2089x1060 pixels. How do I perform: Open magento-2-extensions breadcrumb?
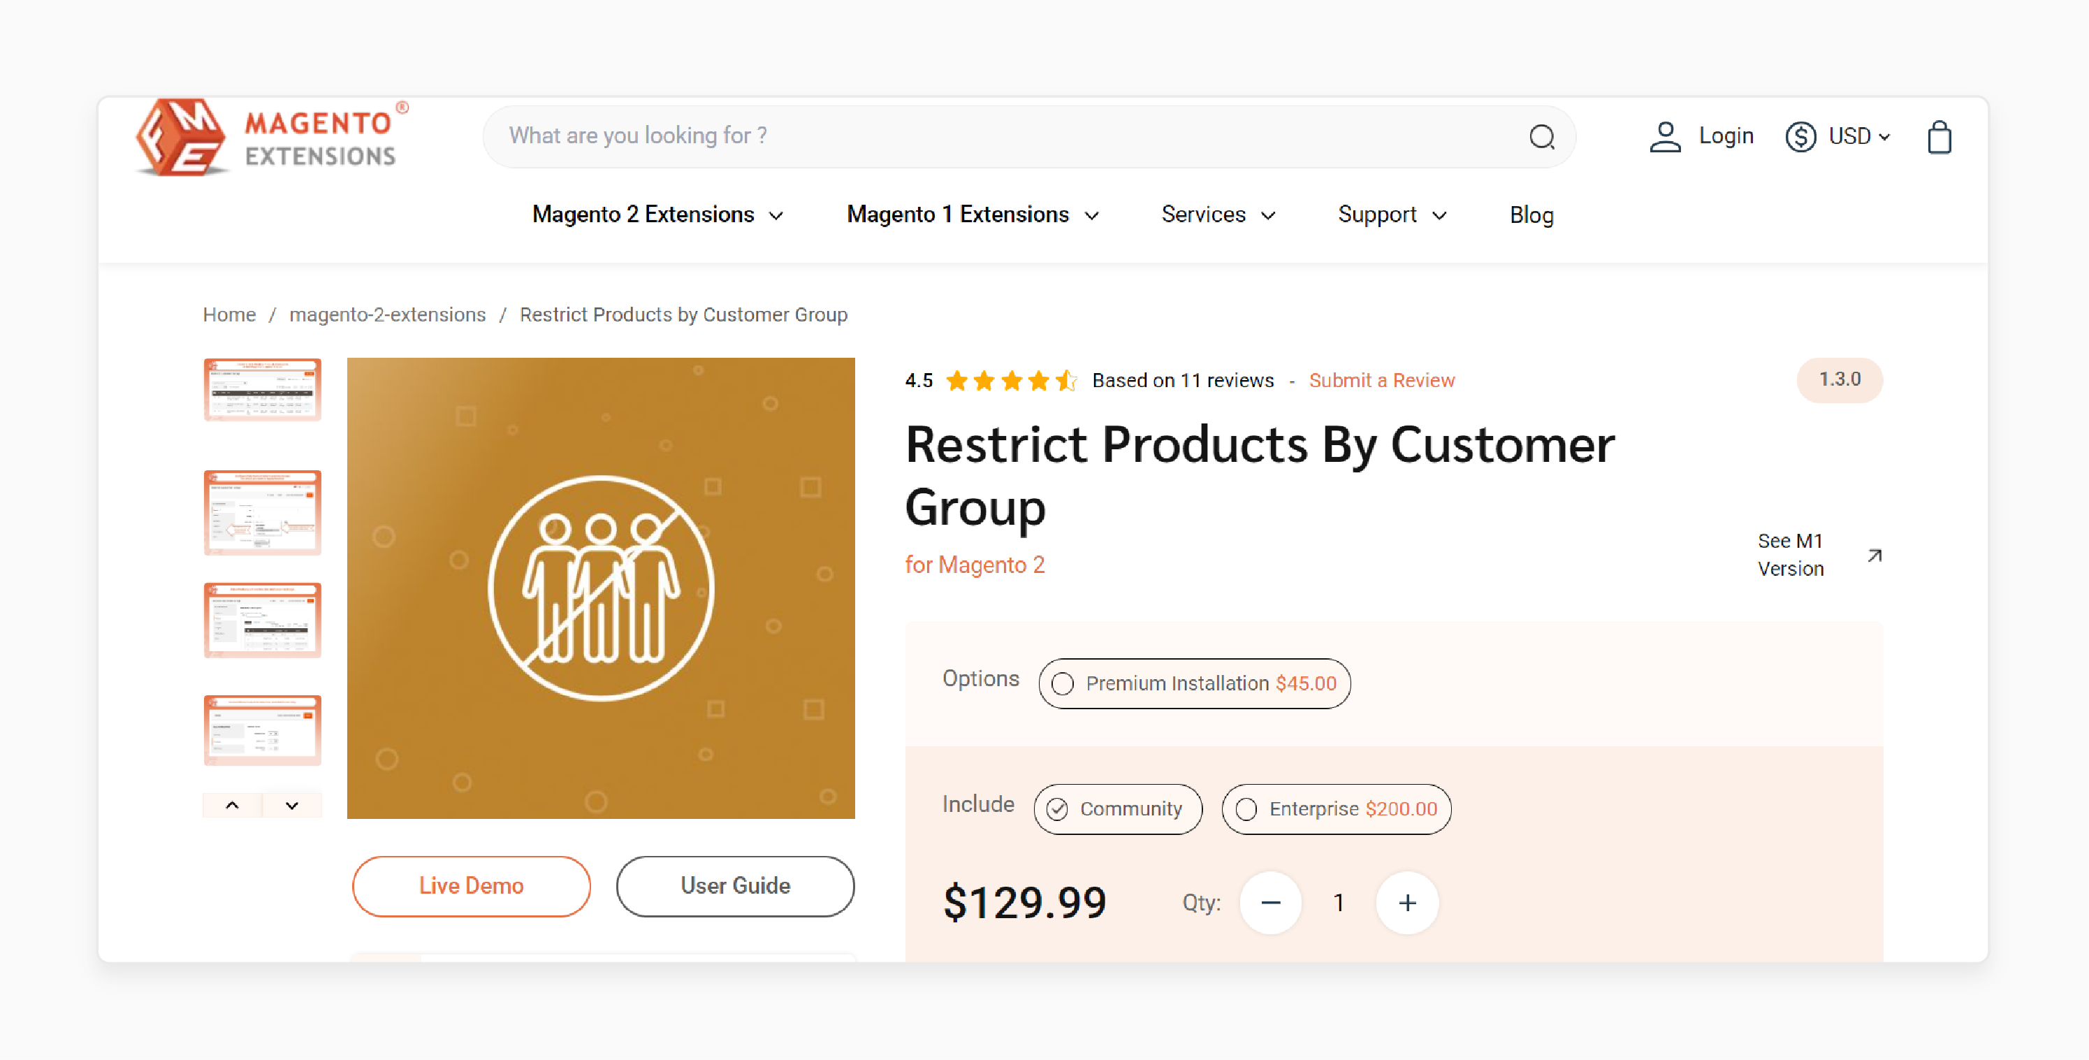[x=388, y=314]
